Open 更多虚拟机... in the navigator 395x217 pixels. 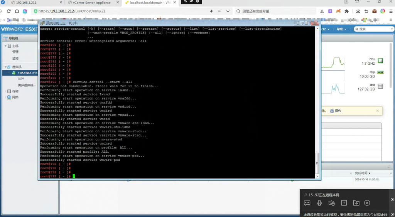pyautogui.click(x=27, y=85)
